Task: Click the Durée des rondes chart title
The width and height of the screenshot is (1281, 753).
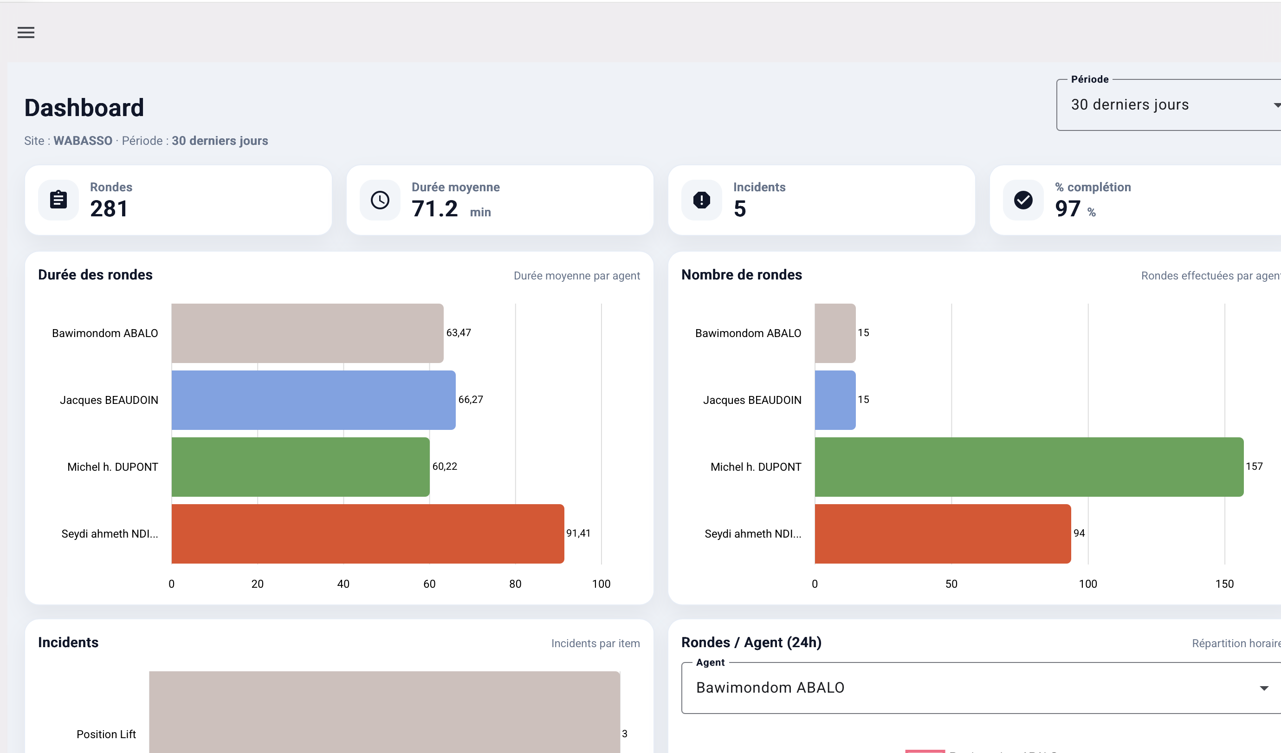Action: coord(95,274)
